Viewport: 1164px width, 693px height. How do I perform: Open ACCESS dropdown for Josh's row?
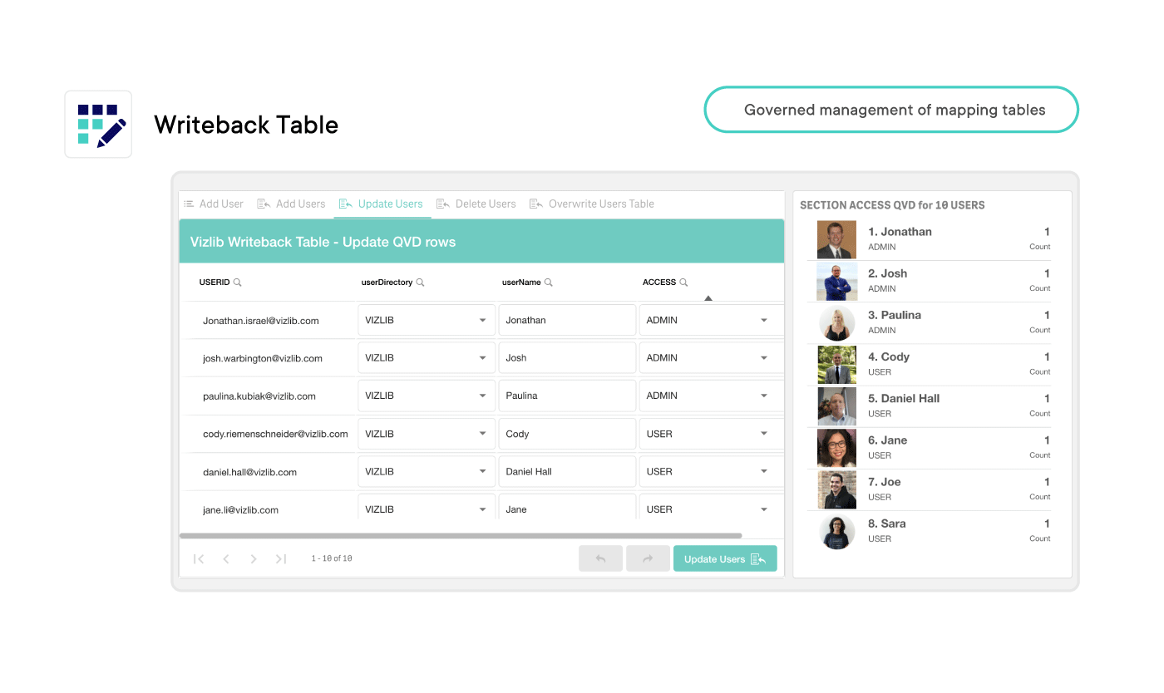[712, 358]
